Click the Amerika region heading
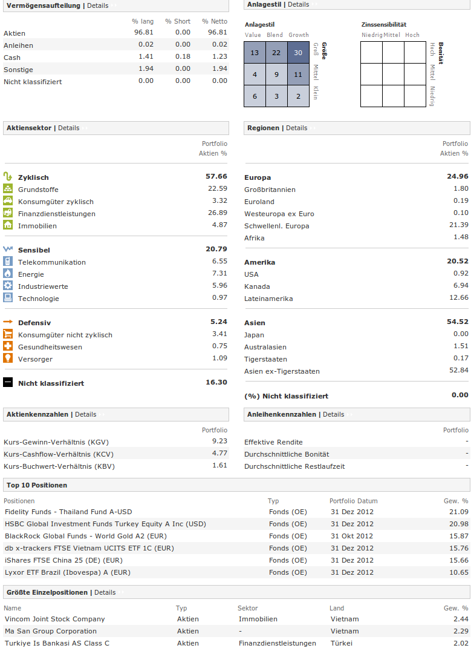This screenshot has width=471, height=648. tap(259, 262)
